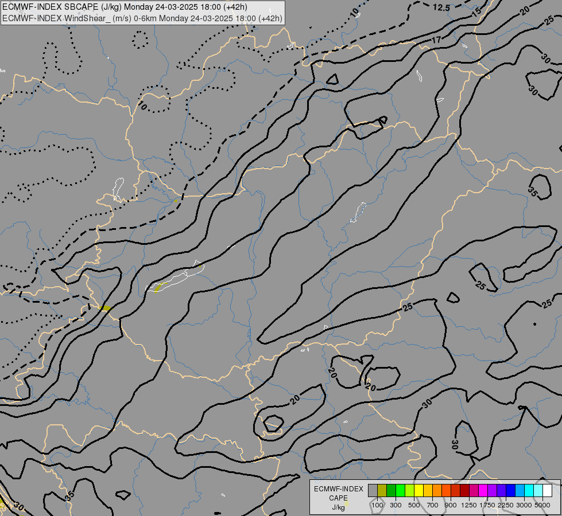
Task: Click the CAPE word in legend box
Action: [x=338, y=498]
